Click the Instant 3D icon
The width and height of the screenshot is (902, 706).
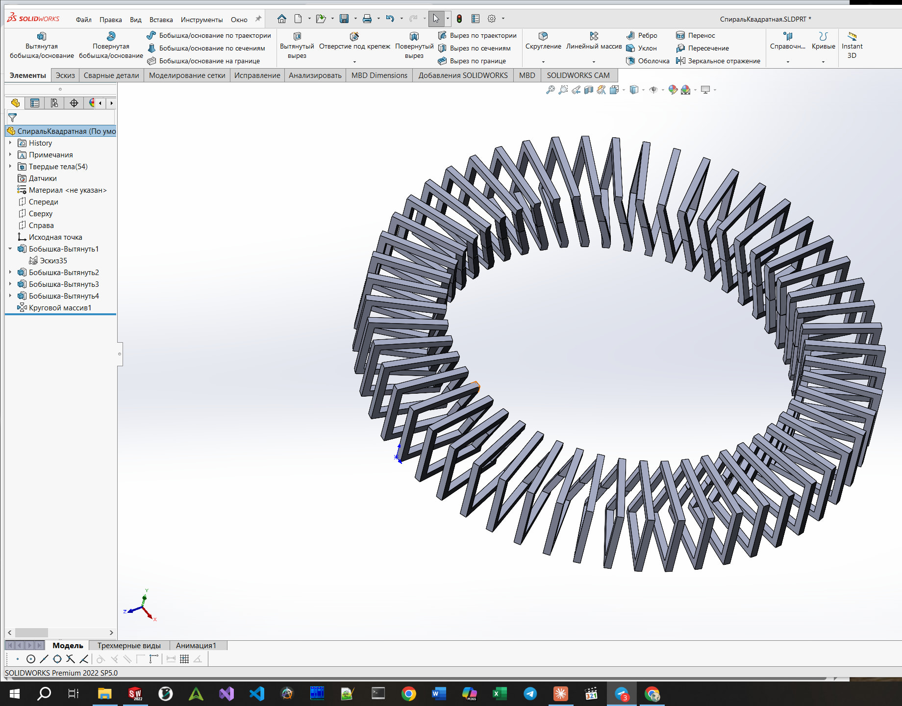click(x=852, y=36)
